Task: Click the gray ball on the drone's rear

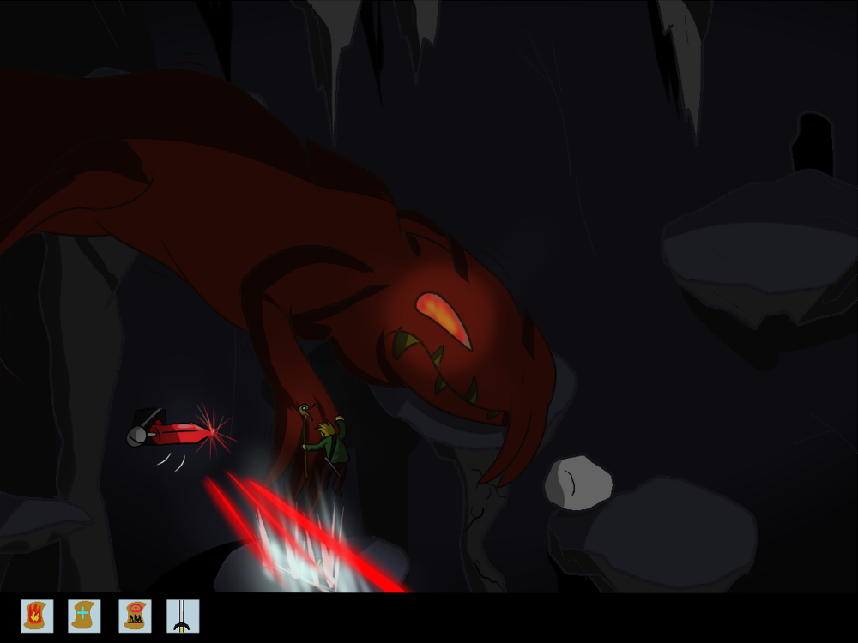Action: click(137, 437)
